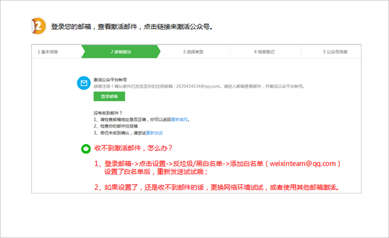Click the 激活公众平台帐号 heading
The height and width of the screenshot is (238, 389).
110,79
